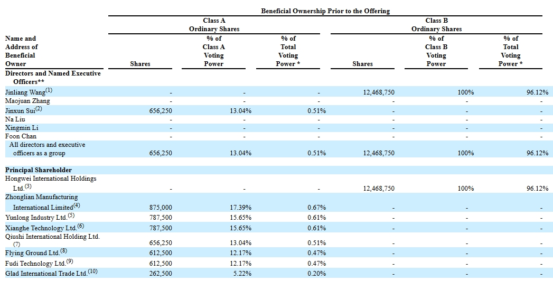Select the Class A Ordinary Shares column header
Screen dimensions: 553x281
point(214,25)
